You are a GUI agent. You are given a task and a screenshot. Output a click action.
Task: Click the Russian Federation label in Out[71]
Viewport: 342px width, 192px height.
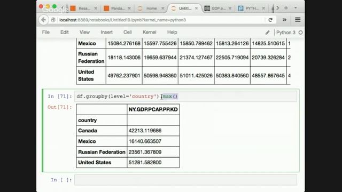point(102,152)
